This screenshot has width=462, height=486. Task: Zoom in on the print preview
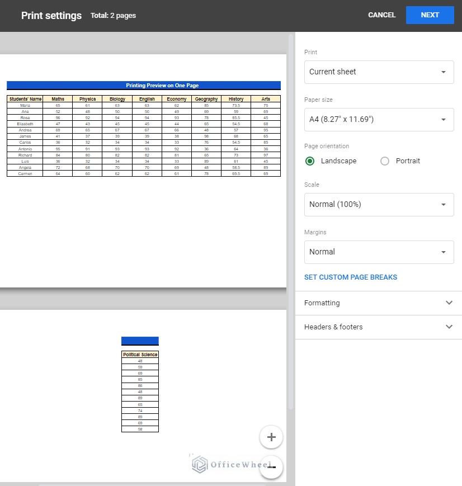pyautogui.click(x=271, y=437)
